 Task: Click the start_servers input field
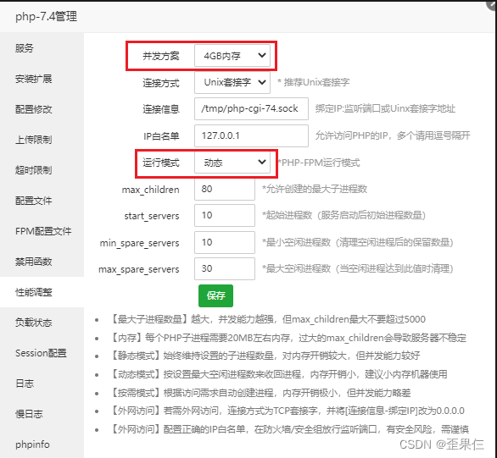click(x=225, y=215)
